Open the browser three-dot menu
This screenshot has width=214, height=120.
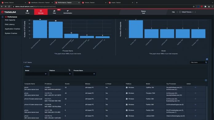click(x=212, y=6)
